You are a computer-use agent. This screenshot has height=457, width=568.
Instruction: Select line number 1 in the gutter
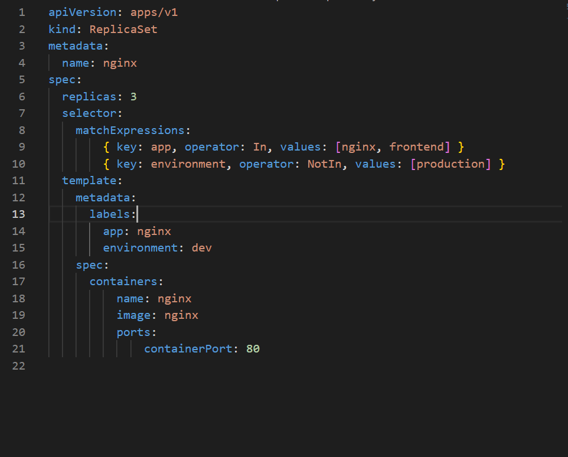pyautogui.click(x=22, y=12)
